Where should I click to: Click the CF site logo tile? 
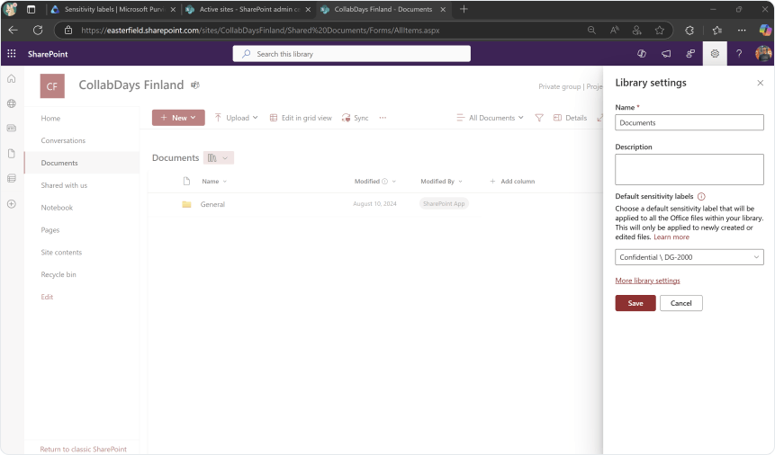click(52, 86)
